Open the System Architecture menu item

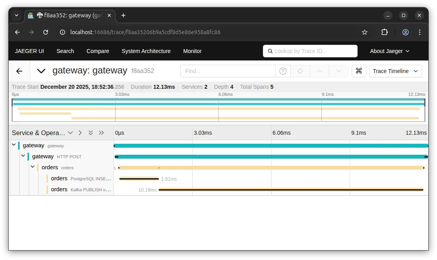pyautogui.click(x=146, y=51)
